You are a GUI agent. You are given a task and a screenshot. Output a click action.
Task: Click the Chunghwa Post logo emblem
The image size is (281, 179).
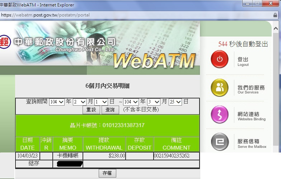(5, 42)
